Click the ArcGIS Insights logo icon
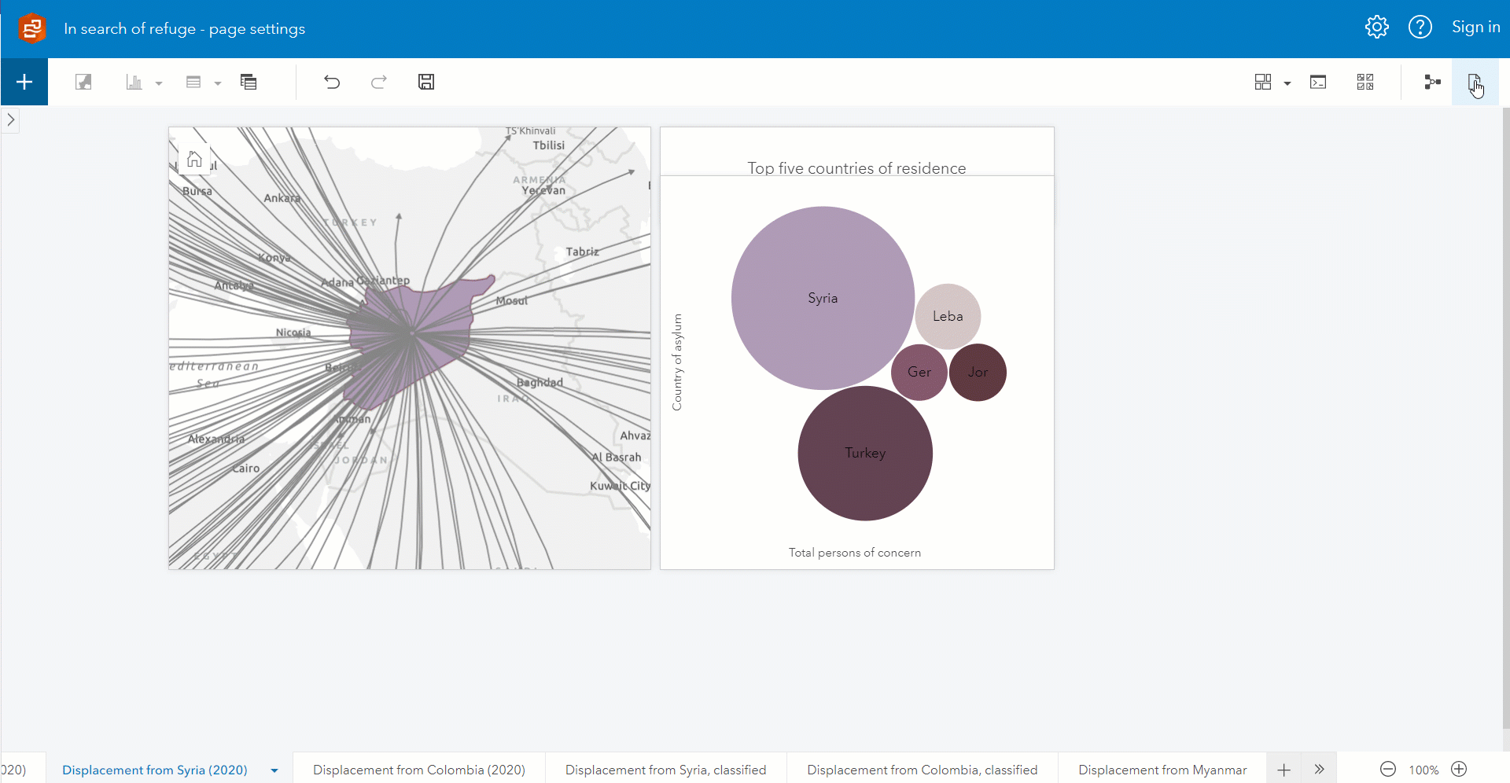The width and height of the screenshot is (1510, 783). pyautogui.click(x=32, y=28)
